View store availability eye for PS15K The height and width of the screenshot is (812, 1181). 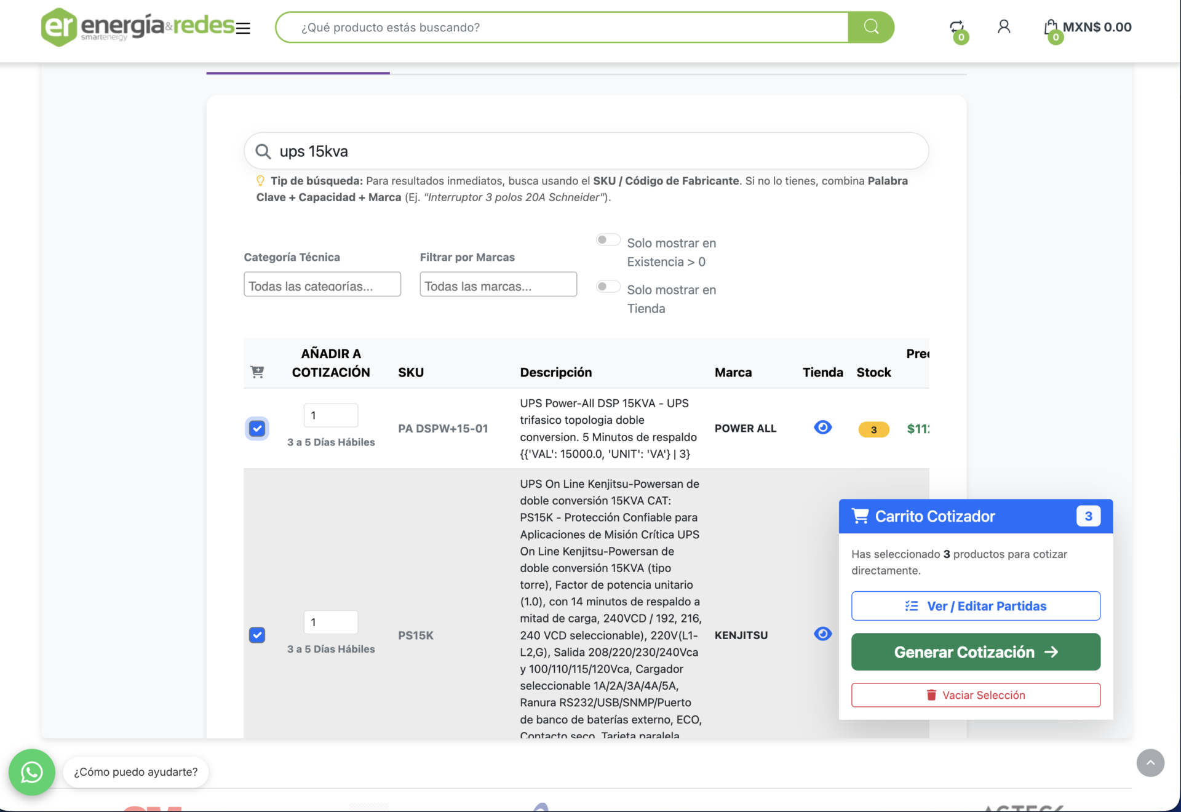[x=822, y=634]
